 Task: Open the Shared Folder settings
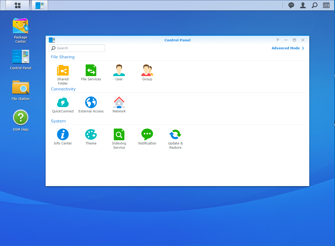63,71
